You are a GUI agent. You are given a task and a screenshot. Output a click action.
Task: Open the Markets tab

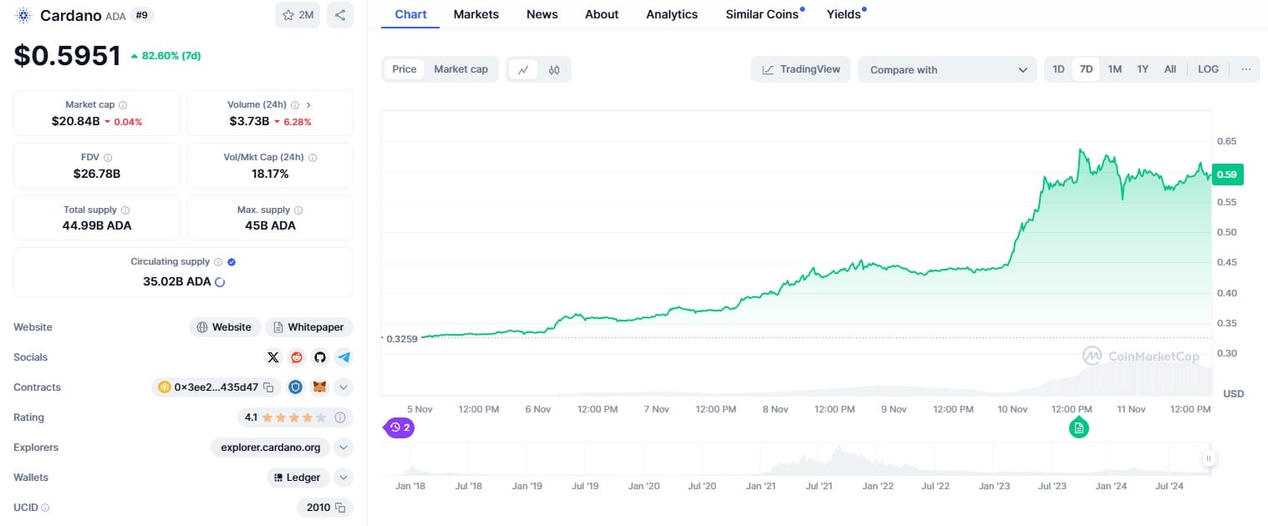[x=476, y=14]
